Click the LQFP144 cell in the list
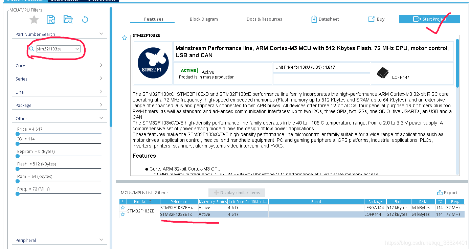The width and height of the screenshot is (470, 249). tap(375, 214)
